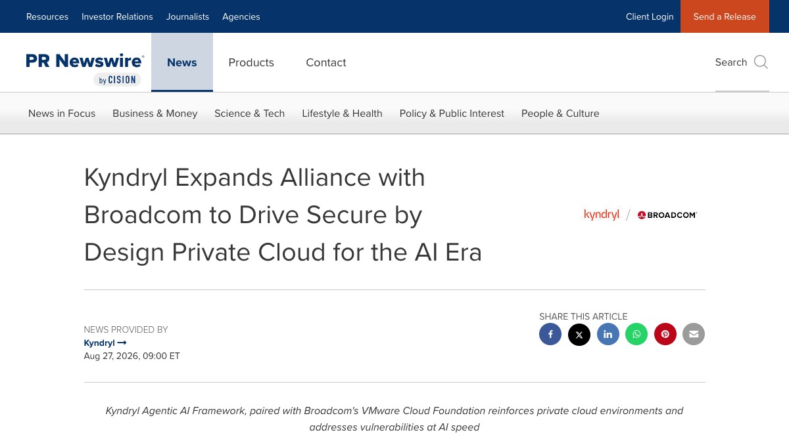Share article via WhatsApp

tap(636, 334)
